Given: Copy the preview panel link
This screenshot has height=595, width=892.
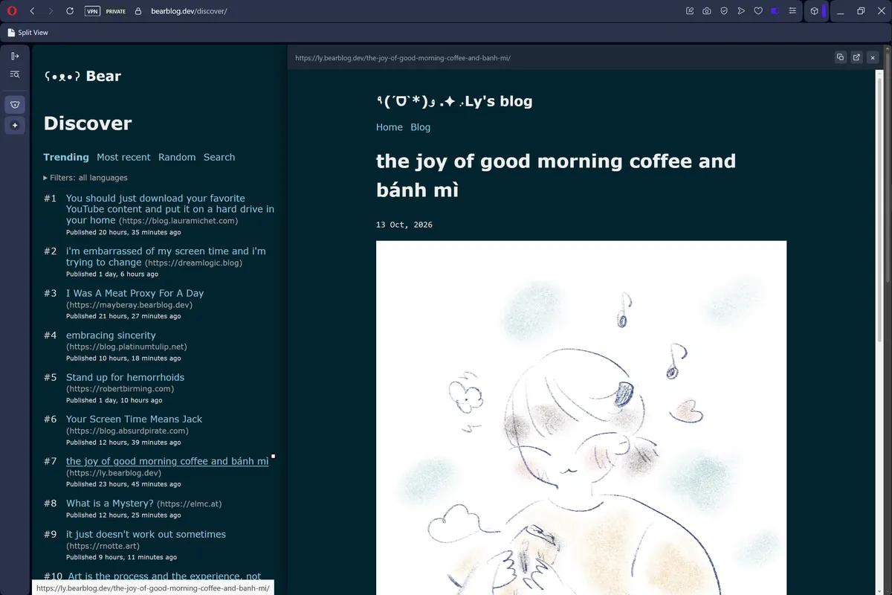Looking at the screenshot, I should pos(840,57).
